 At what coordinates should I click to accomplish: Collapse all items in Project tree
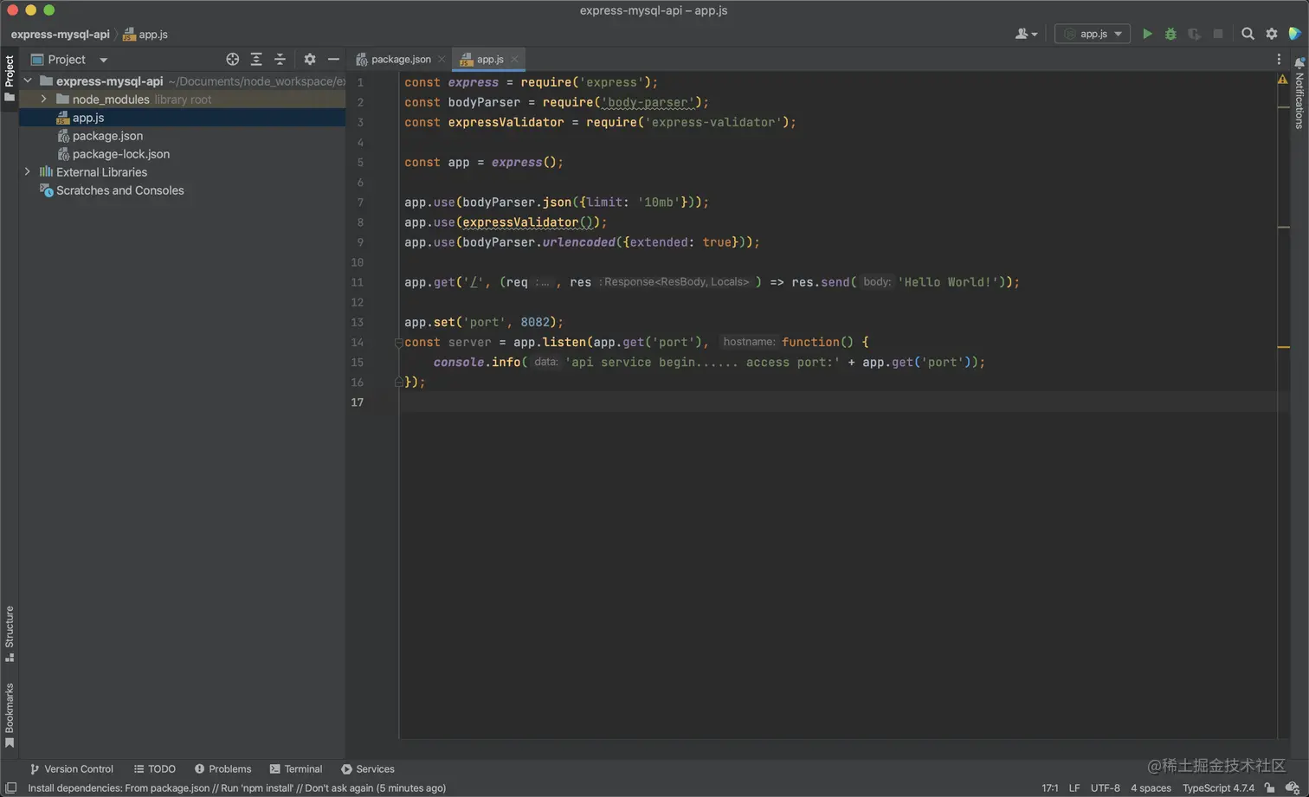[280, 60]
